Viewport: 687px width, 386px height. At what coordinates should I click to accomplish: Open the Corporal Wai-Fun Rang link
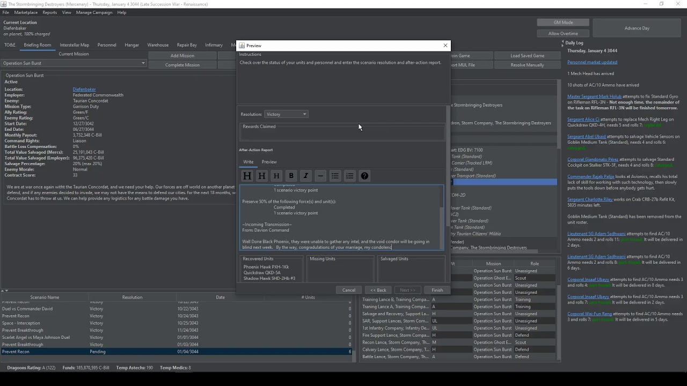[589, 314]
